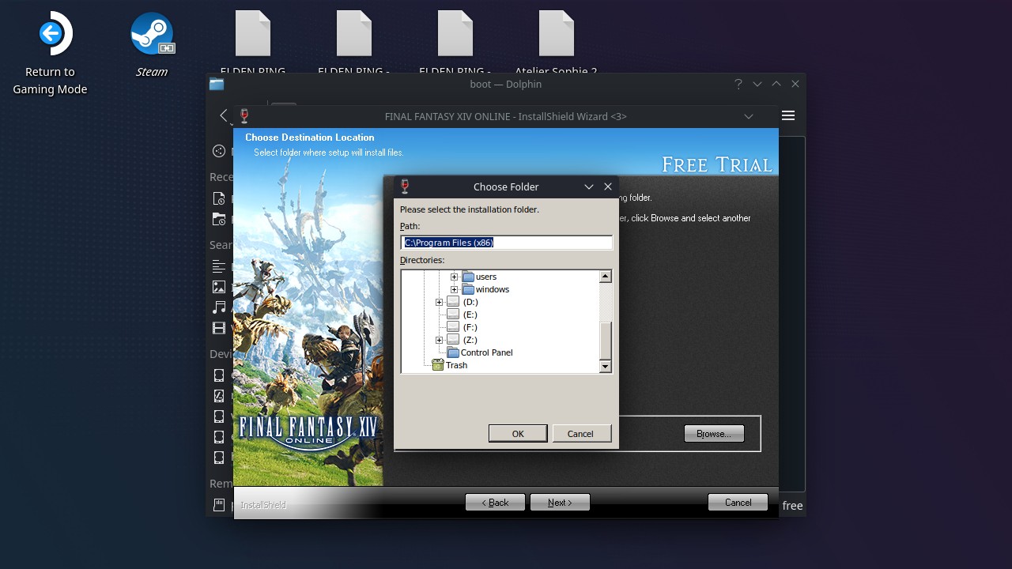Expand the (D:) drive node
This screenshot has height=569, width=1012.
[x=440, y=302]
